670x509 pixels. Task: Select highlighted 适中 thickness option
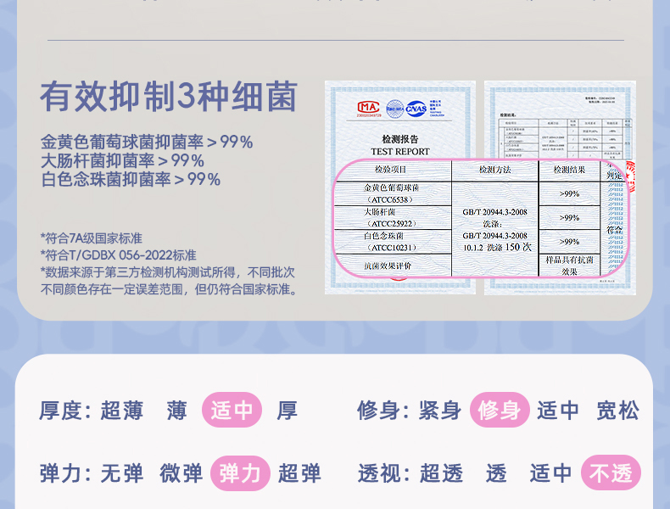[232, 410]
